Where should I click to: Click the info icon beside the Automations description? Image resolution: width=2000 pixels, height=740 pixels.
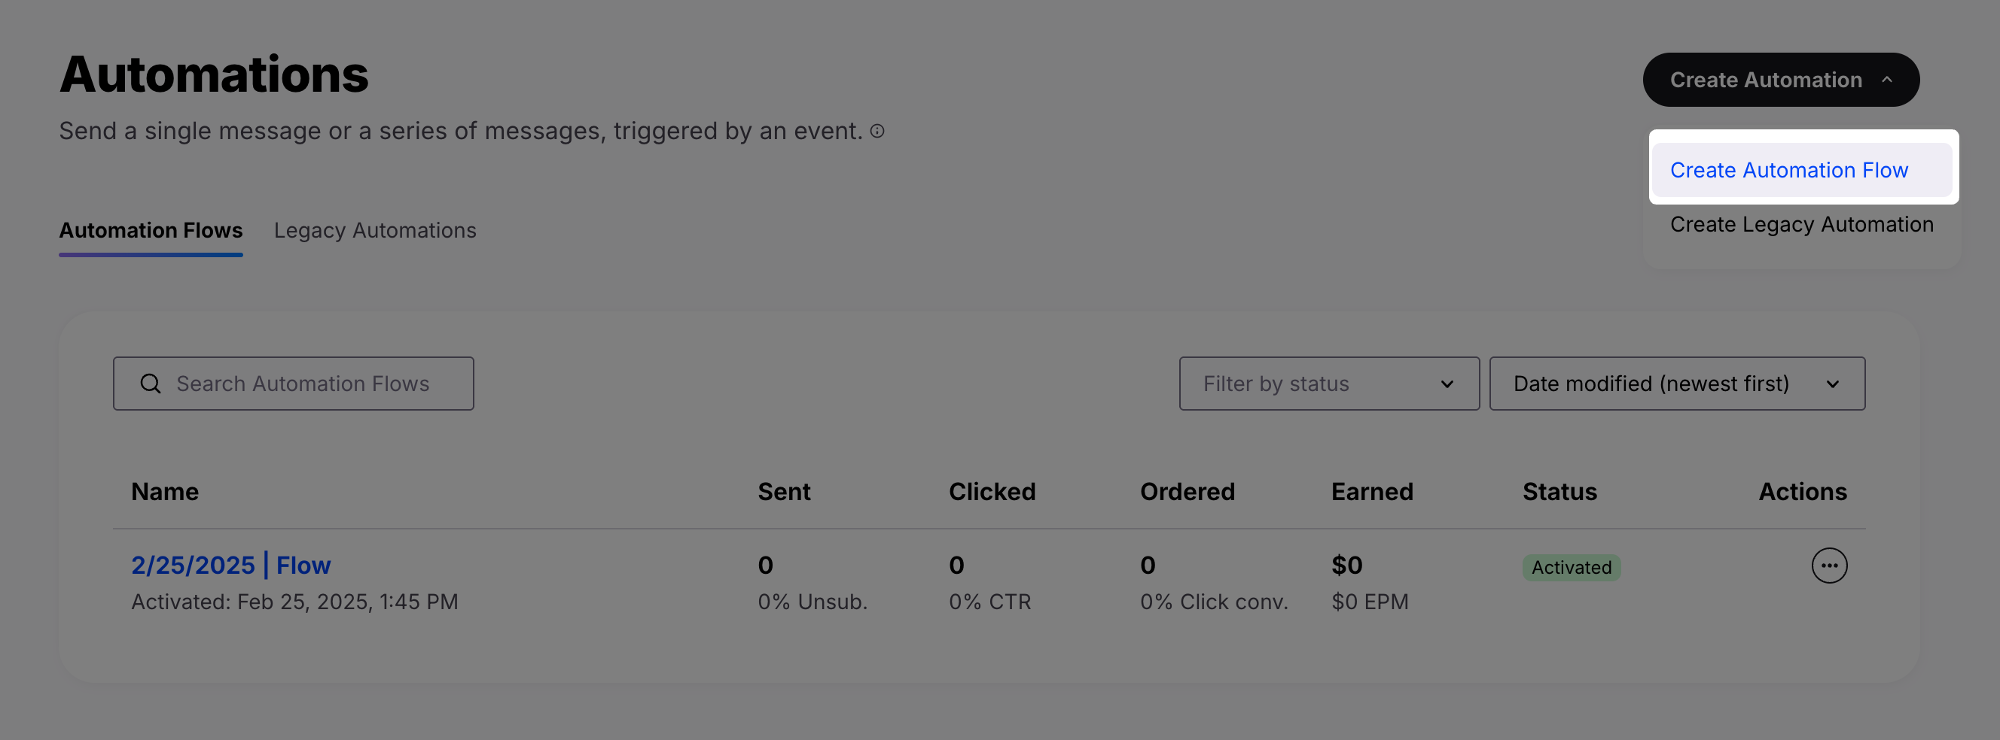[x=877, y=131]
